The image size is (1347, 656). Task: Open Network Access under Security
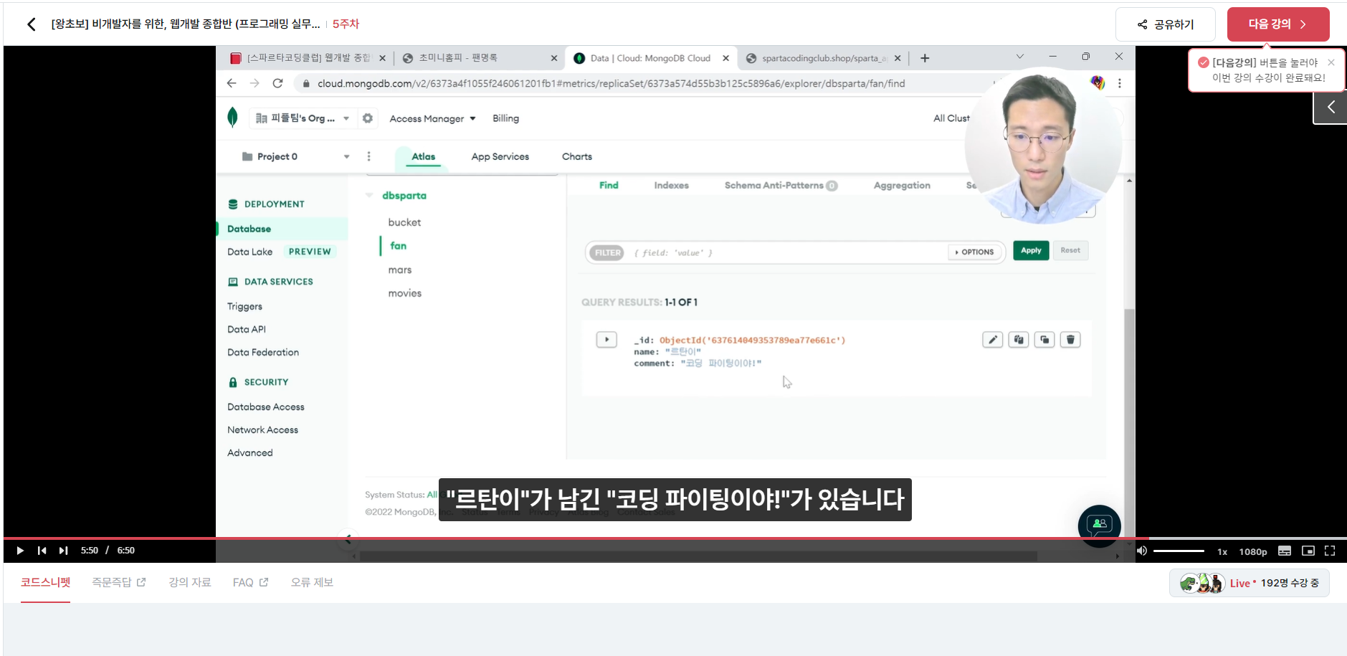[262, 429]
